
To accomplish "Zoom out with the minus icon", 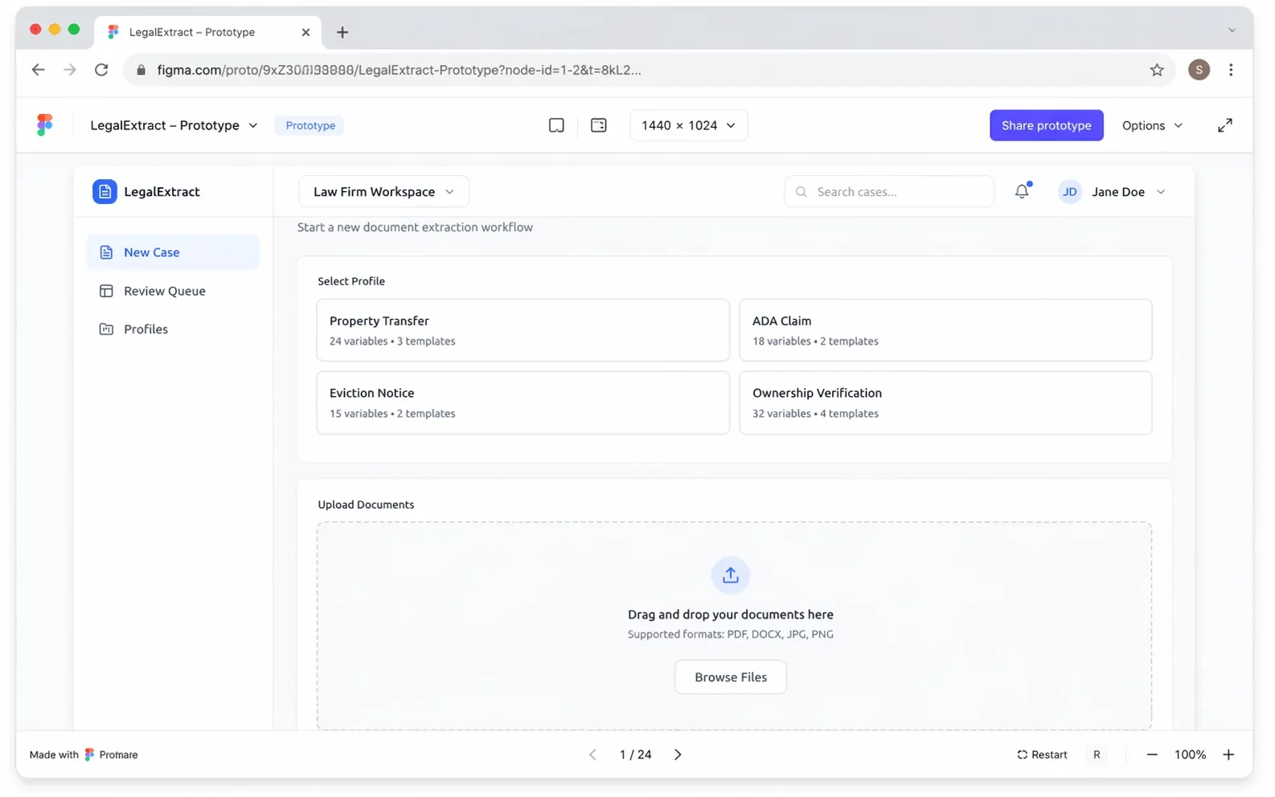I will [1151, 754].
